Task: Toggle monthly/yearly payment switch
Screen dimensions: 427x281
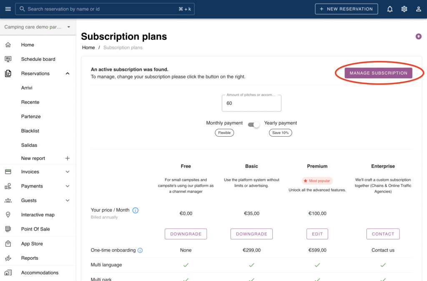Action: tap(254, 124)
